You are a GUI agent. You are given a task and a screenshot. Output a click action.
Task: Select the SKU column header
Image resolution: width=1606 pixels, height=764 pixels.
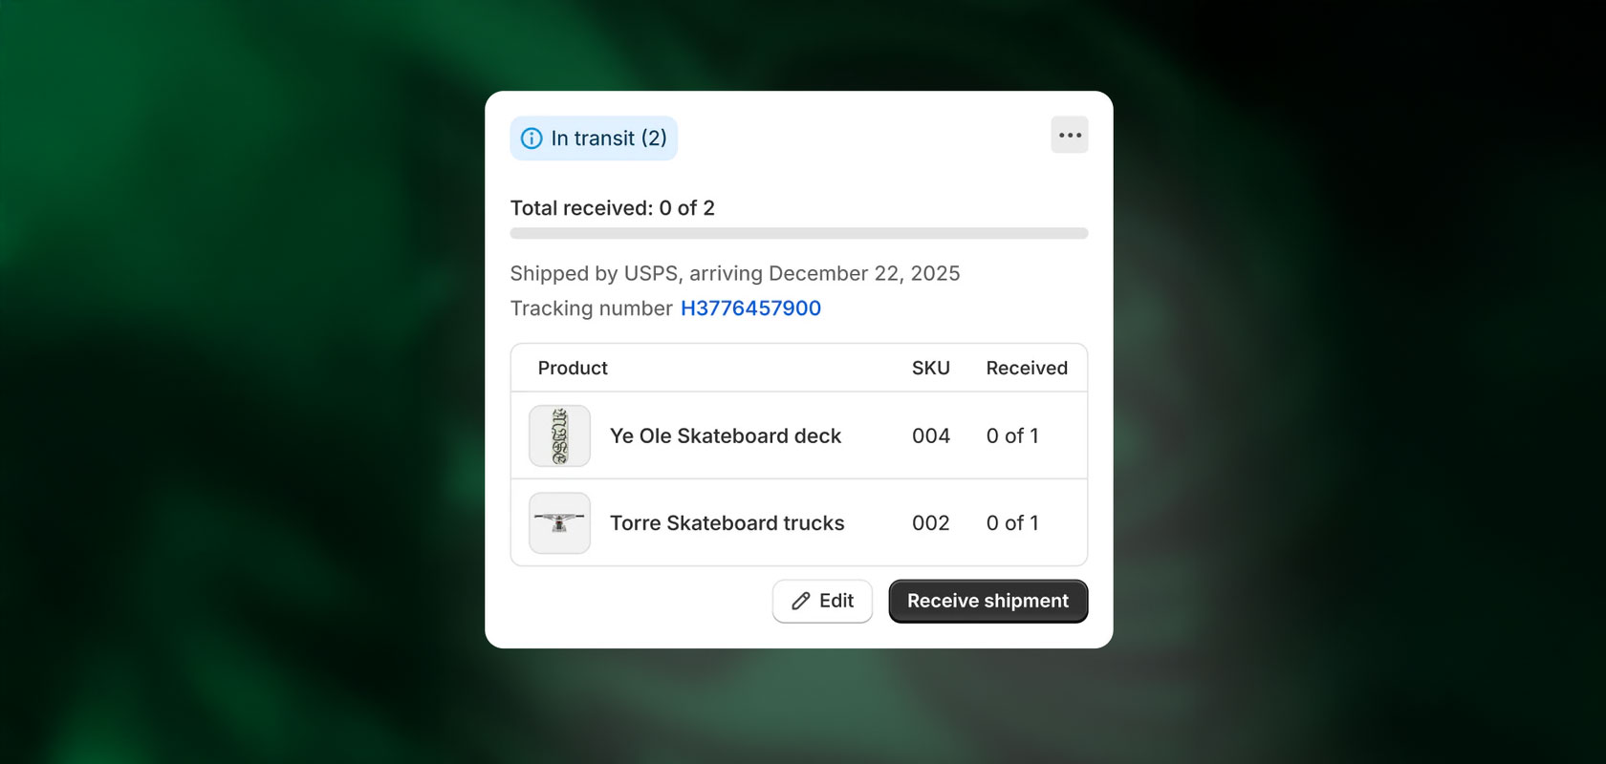tap(930, 368)
